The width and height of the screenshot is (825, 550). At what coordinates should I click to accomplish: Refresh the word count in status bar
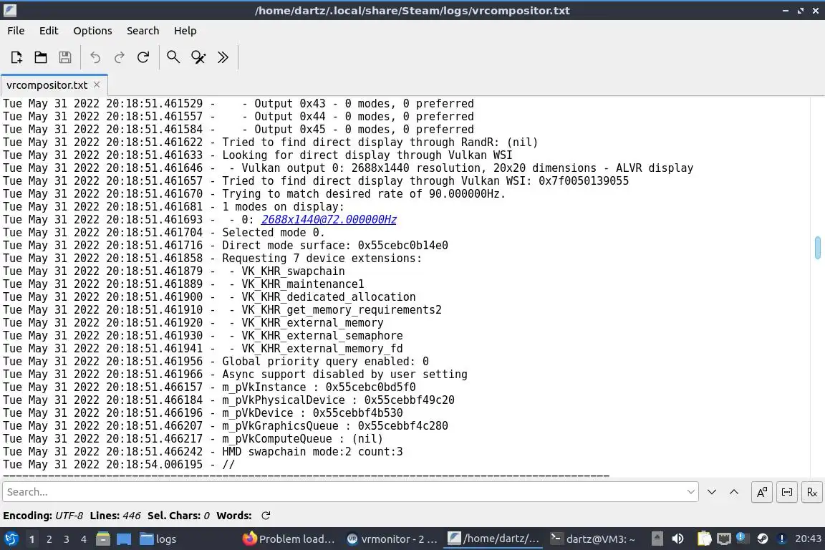pyautogui.click(x=266, y=515)
